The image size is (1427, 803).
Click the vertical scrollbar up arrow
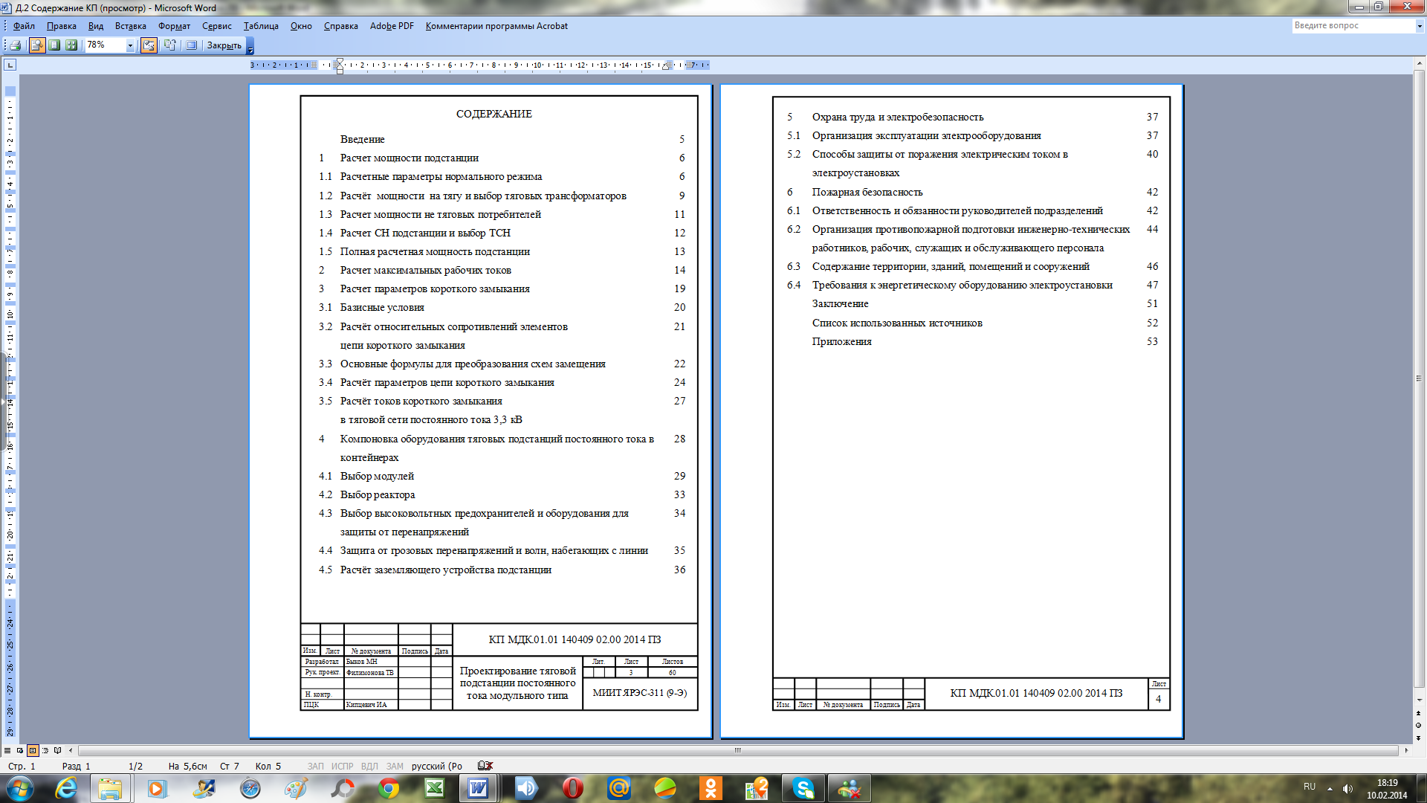pyautogui.click(x=1420, y=65)
